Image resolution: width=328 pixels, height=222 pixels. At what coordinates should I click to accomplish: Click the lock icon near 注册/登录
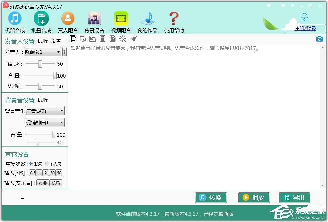[x=304, y=17]
